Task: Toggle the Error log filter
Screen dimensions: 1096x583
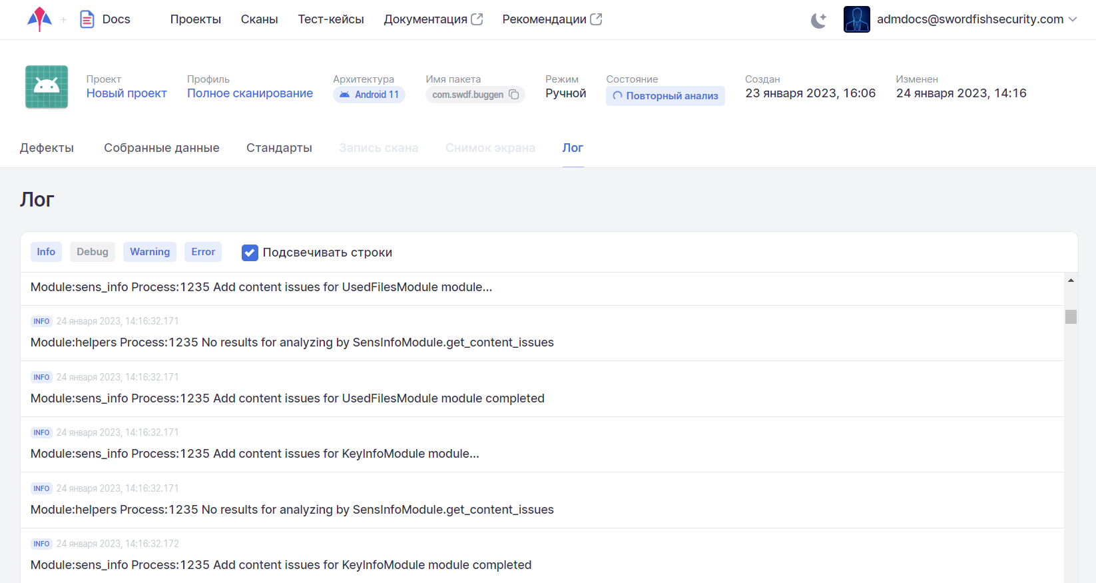Action: point(203,252)
